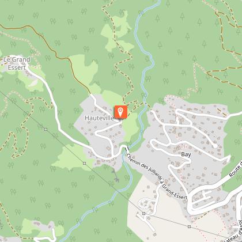Click the pylon square on the beige field
Screen dimensions: 242x242
pyautogui.click(x=190, y=227)
